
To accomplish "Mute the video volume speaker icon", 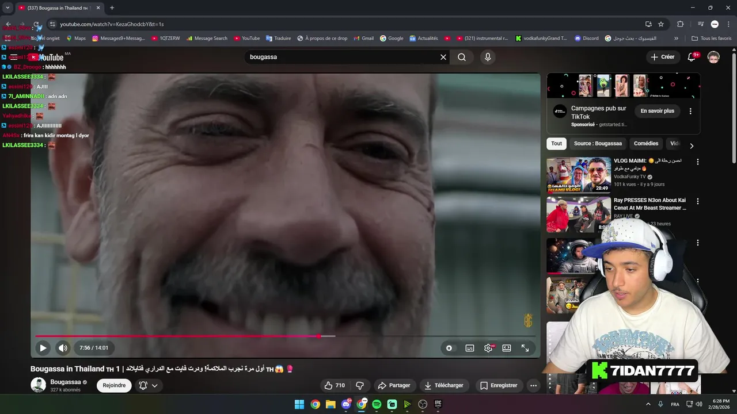I will pyautogui.click(x=63, y=348).
